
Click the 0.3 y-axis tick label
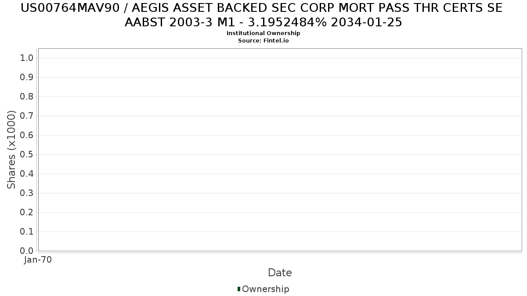click(27, 193)
